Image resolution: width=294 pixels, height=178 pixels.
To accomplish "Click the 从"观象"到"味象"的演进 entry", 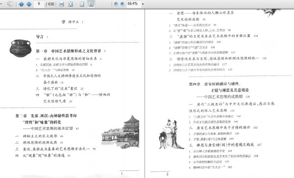I will [43, 155].
